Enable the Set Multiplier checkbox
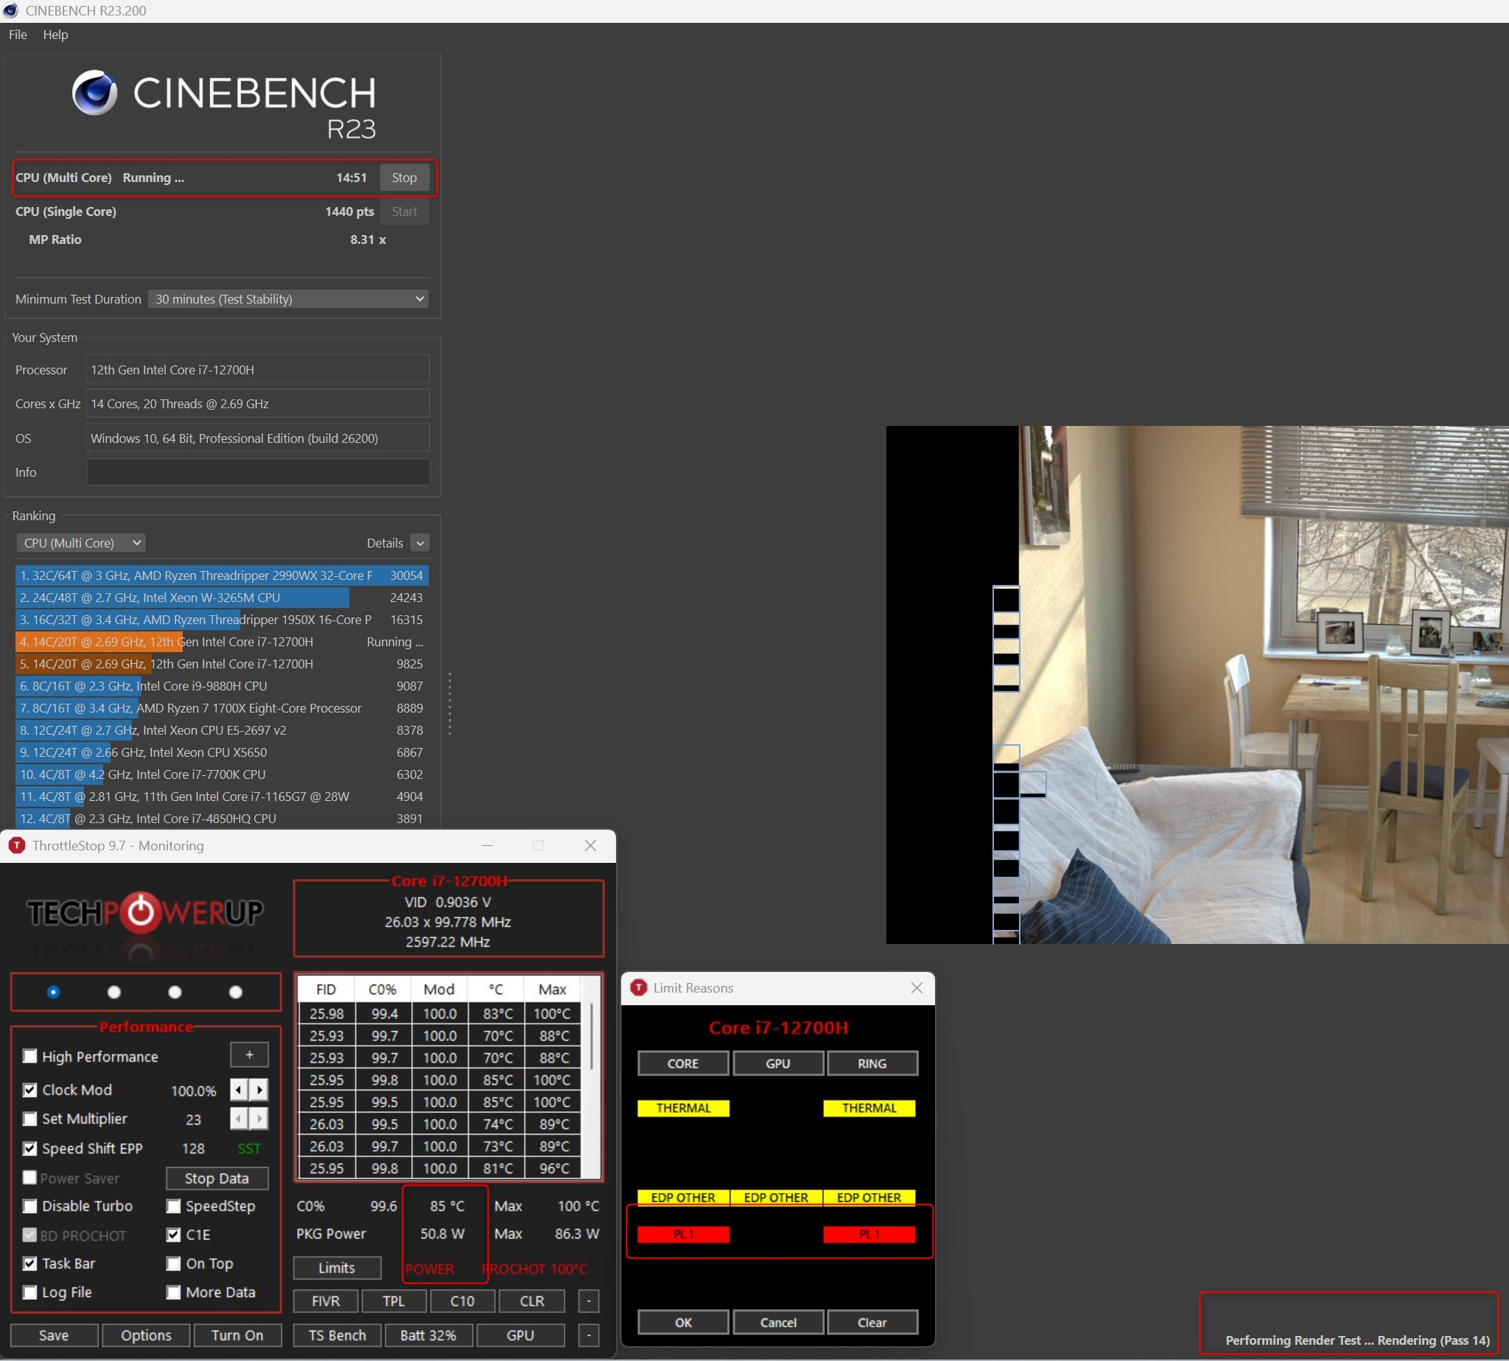This screenshot has width=1509, height=1361. [30, 1119]
